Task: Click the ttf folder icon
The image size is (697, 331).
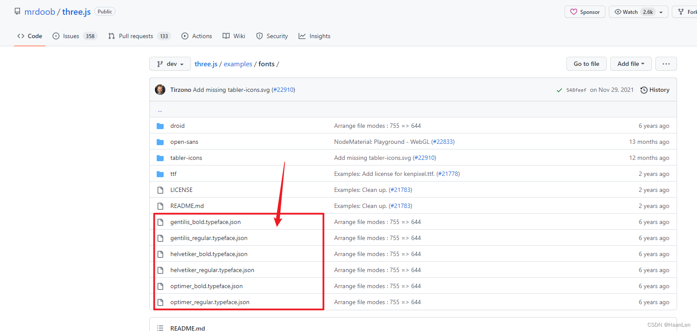Action: point(160,174)
